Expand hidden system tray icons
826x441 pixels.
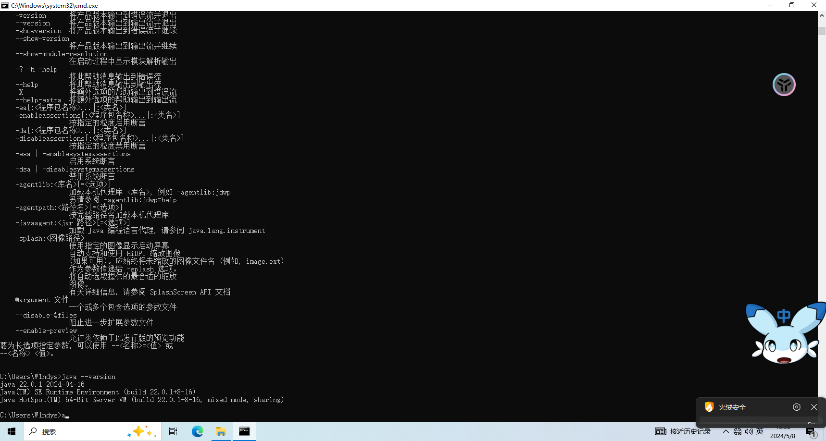point(726,431)
